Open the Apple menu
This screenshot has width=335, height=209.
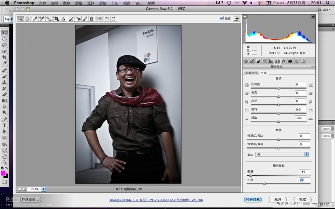point(7,3)
